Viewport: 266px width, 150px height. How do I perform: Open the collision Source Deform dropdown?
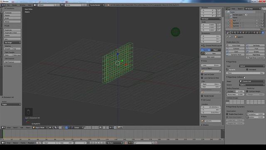252,85
